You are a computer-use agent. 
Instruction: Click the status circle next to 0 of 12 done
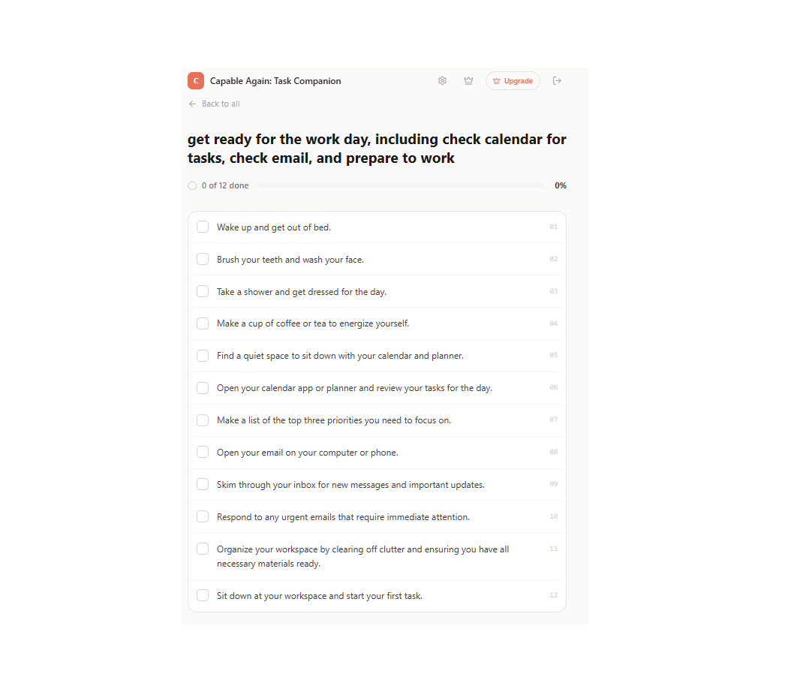point(192,185)
